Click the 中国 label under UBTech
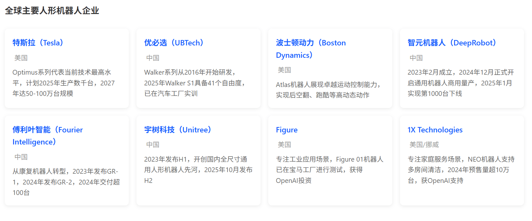Screen dimensions: 532x221 [153, 58]
